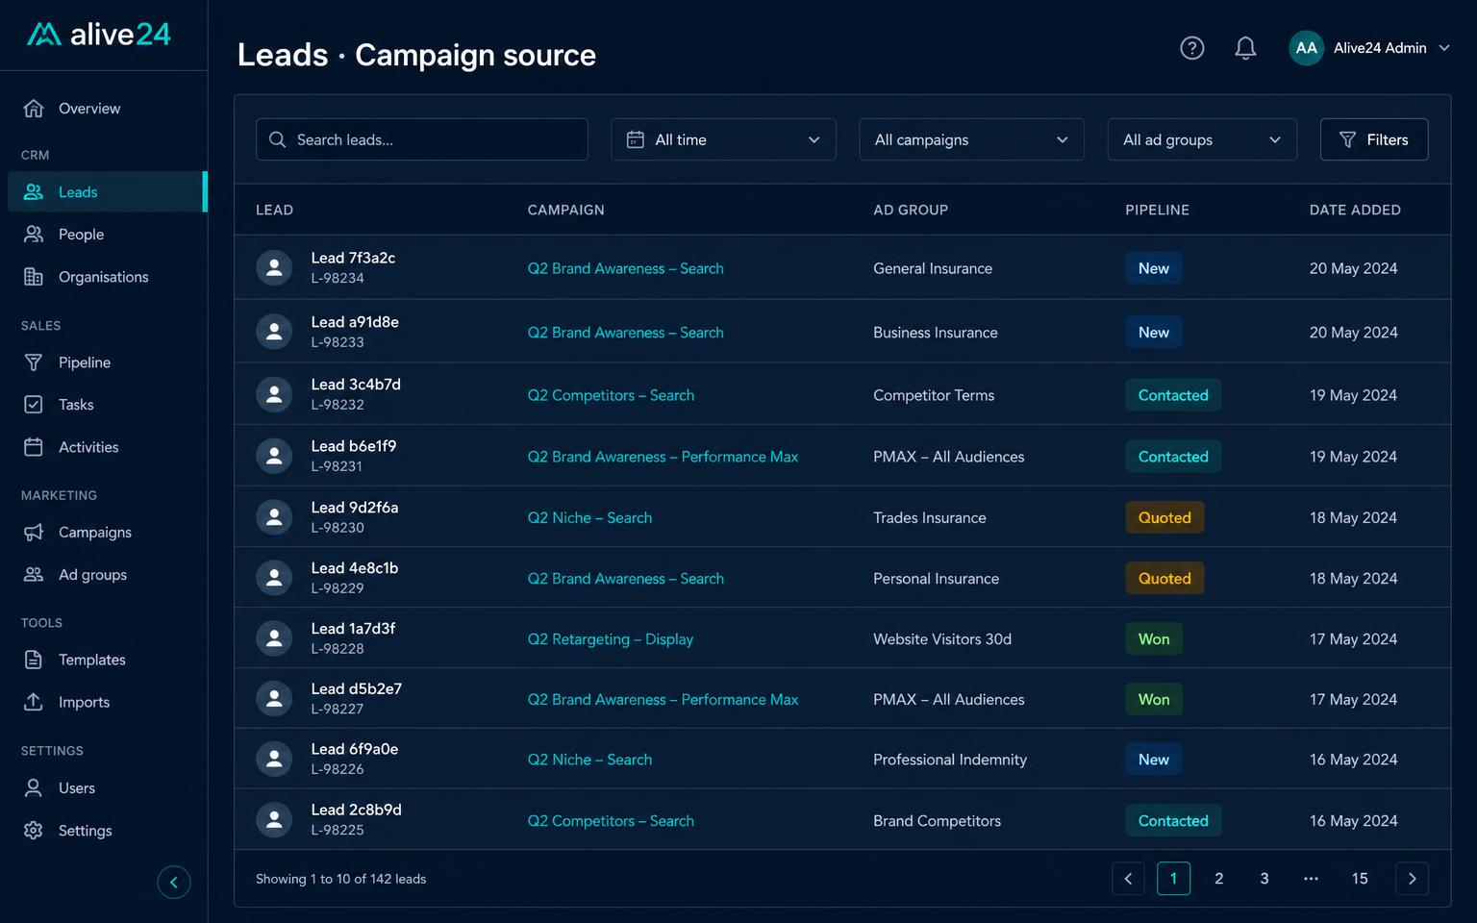Open Activities in the sidebar
The height and width of the screenshot is (923, 1477).
[104, 447]
